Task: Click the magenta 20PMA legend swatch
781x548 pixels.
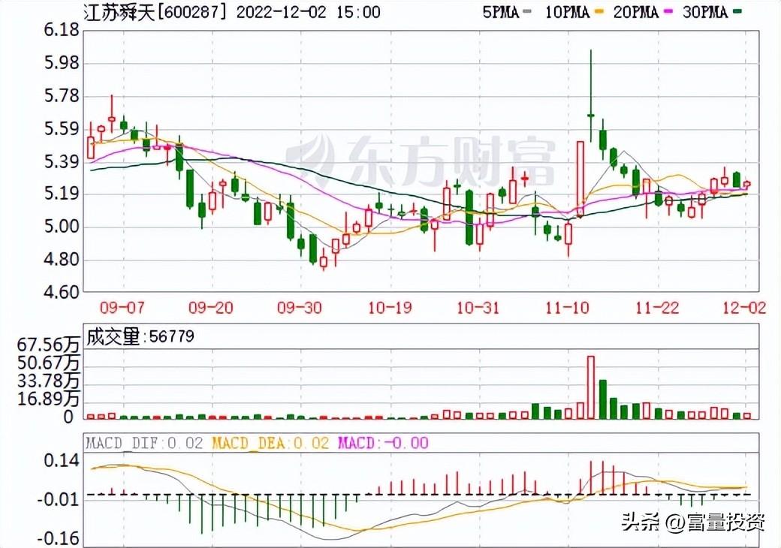Action: [x=668, y=11]
